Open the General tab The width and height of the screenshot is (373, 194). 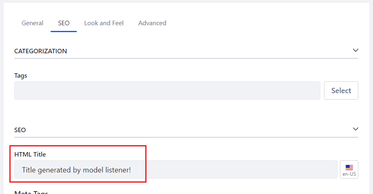pos(32,23)
